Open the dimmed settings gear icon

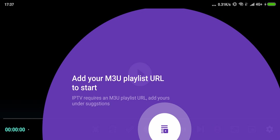269,129
